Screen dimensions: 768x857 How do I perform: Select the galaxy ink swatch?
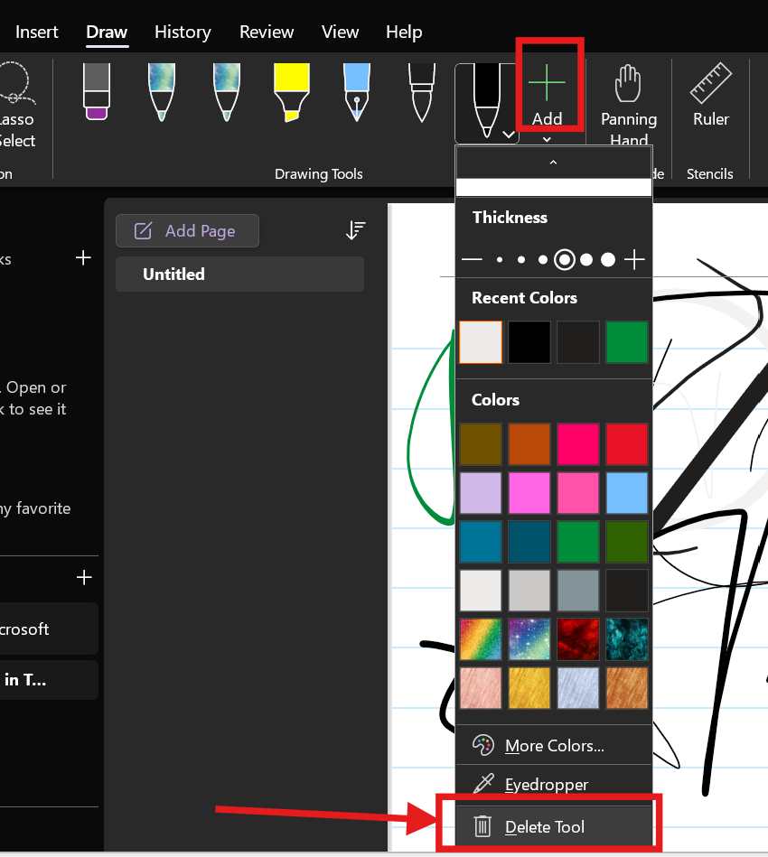pyautogui.click(x=529, y=639)
